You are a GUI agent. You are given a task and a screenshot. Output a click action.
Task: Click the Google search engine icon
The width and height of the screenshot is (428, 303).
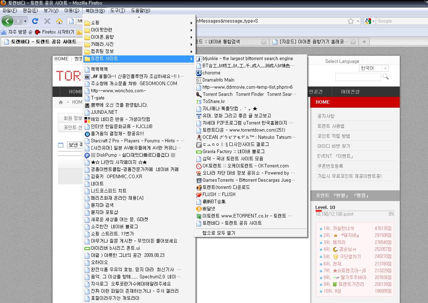pyautogui.click(x=368, y=21)
